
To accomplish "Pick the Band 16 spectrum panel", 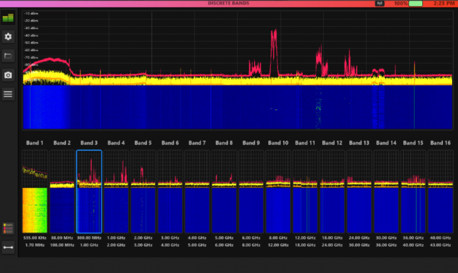I will (x=440, y=191).
